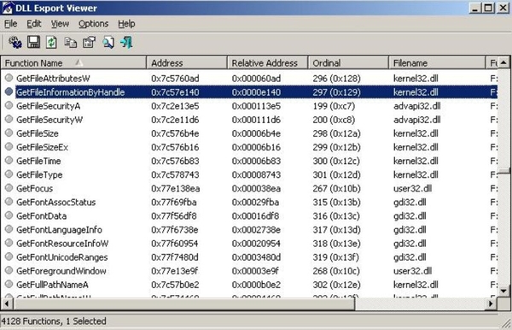Viewport: 512px width, 330px height.
Task: Select bullet beside GetFocus row
Action: [9, 188]
